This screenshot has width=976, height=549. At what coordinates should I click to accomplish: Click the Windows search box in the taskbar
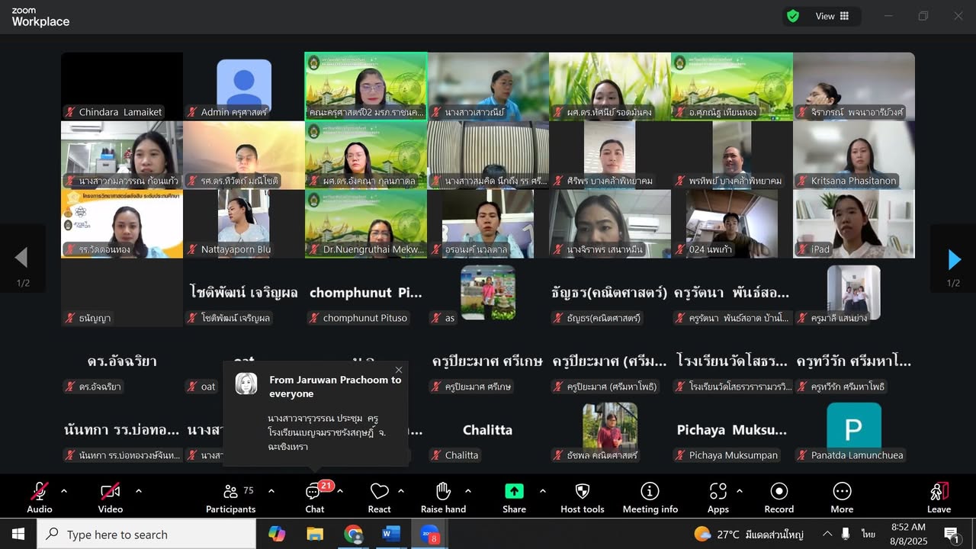point(146,535)
